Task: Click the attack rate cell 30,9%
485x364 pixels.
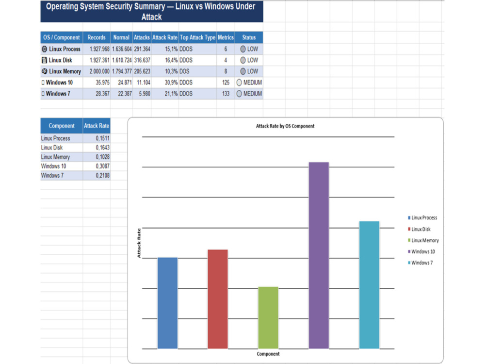Action: point(165,83)
